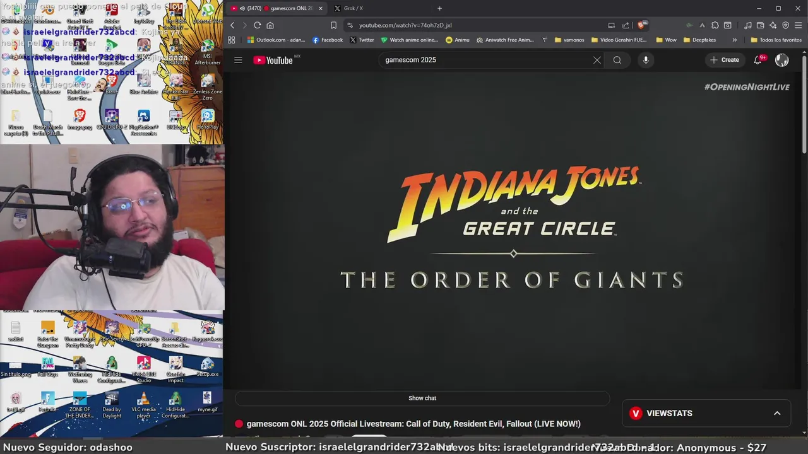This screenshot has height=454, width=808.
Task: Open the Aniwatch Free Anime bookmark
Action: click(x=505, y=40)
